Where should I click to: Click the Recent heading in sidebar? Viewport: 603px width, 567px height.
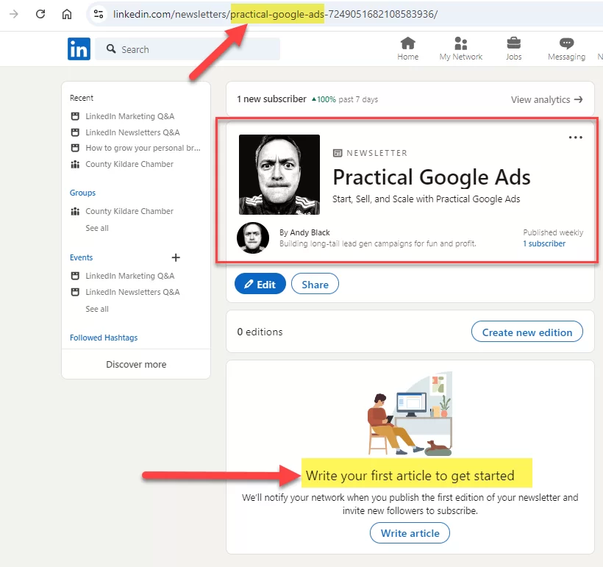click(82, 98)
